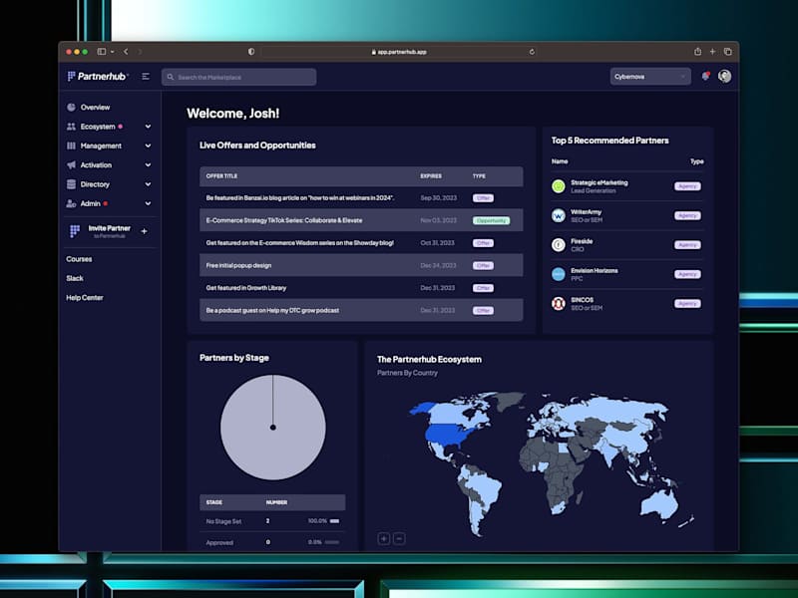Open the Banzai.io blog article offer
Viewport: 798px width, 598px height.
361,197
